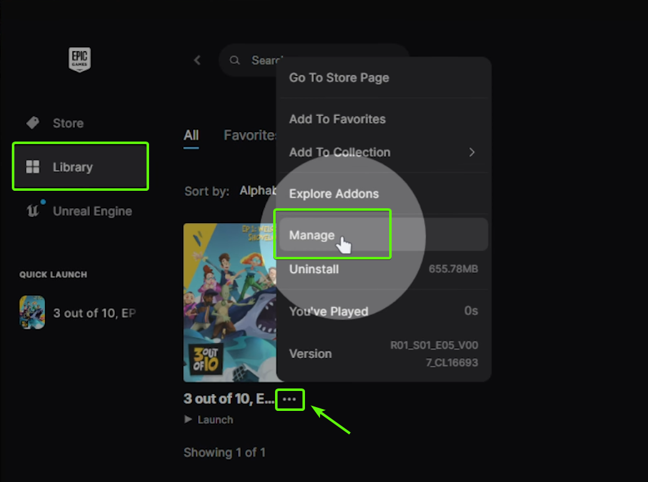648x482 pixels.
Task: Open the Library section
Action: (x=80, y=166)
